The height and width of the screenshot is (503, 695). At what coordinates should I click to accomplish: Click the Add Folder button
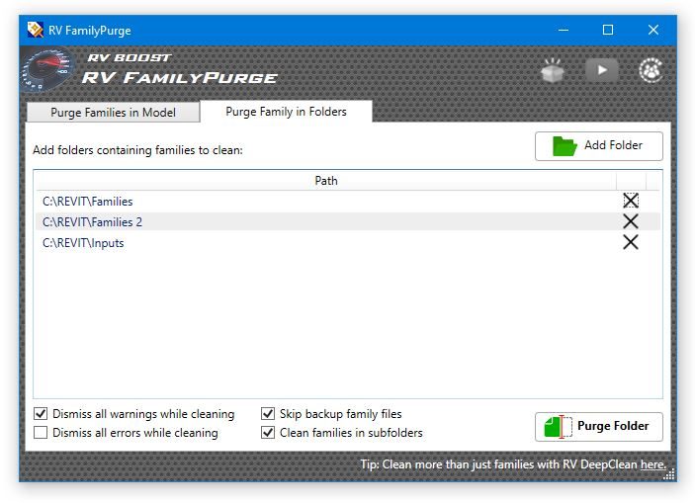click(x=599, y=146)
